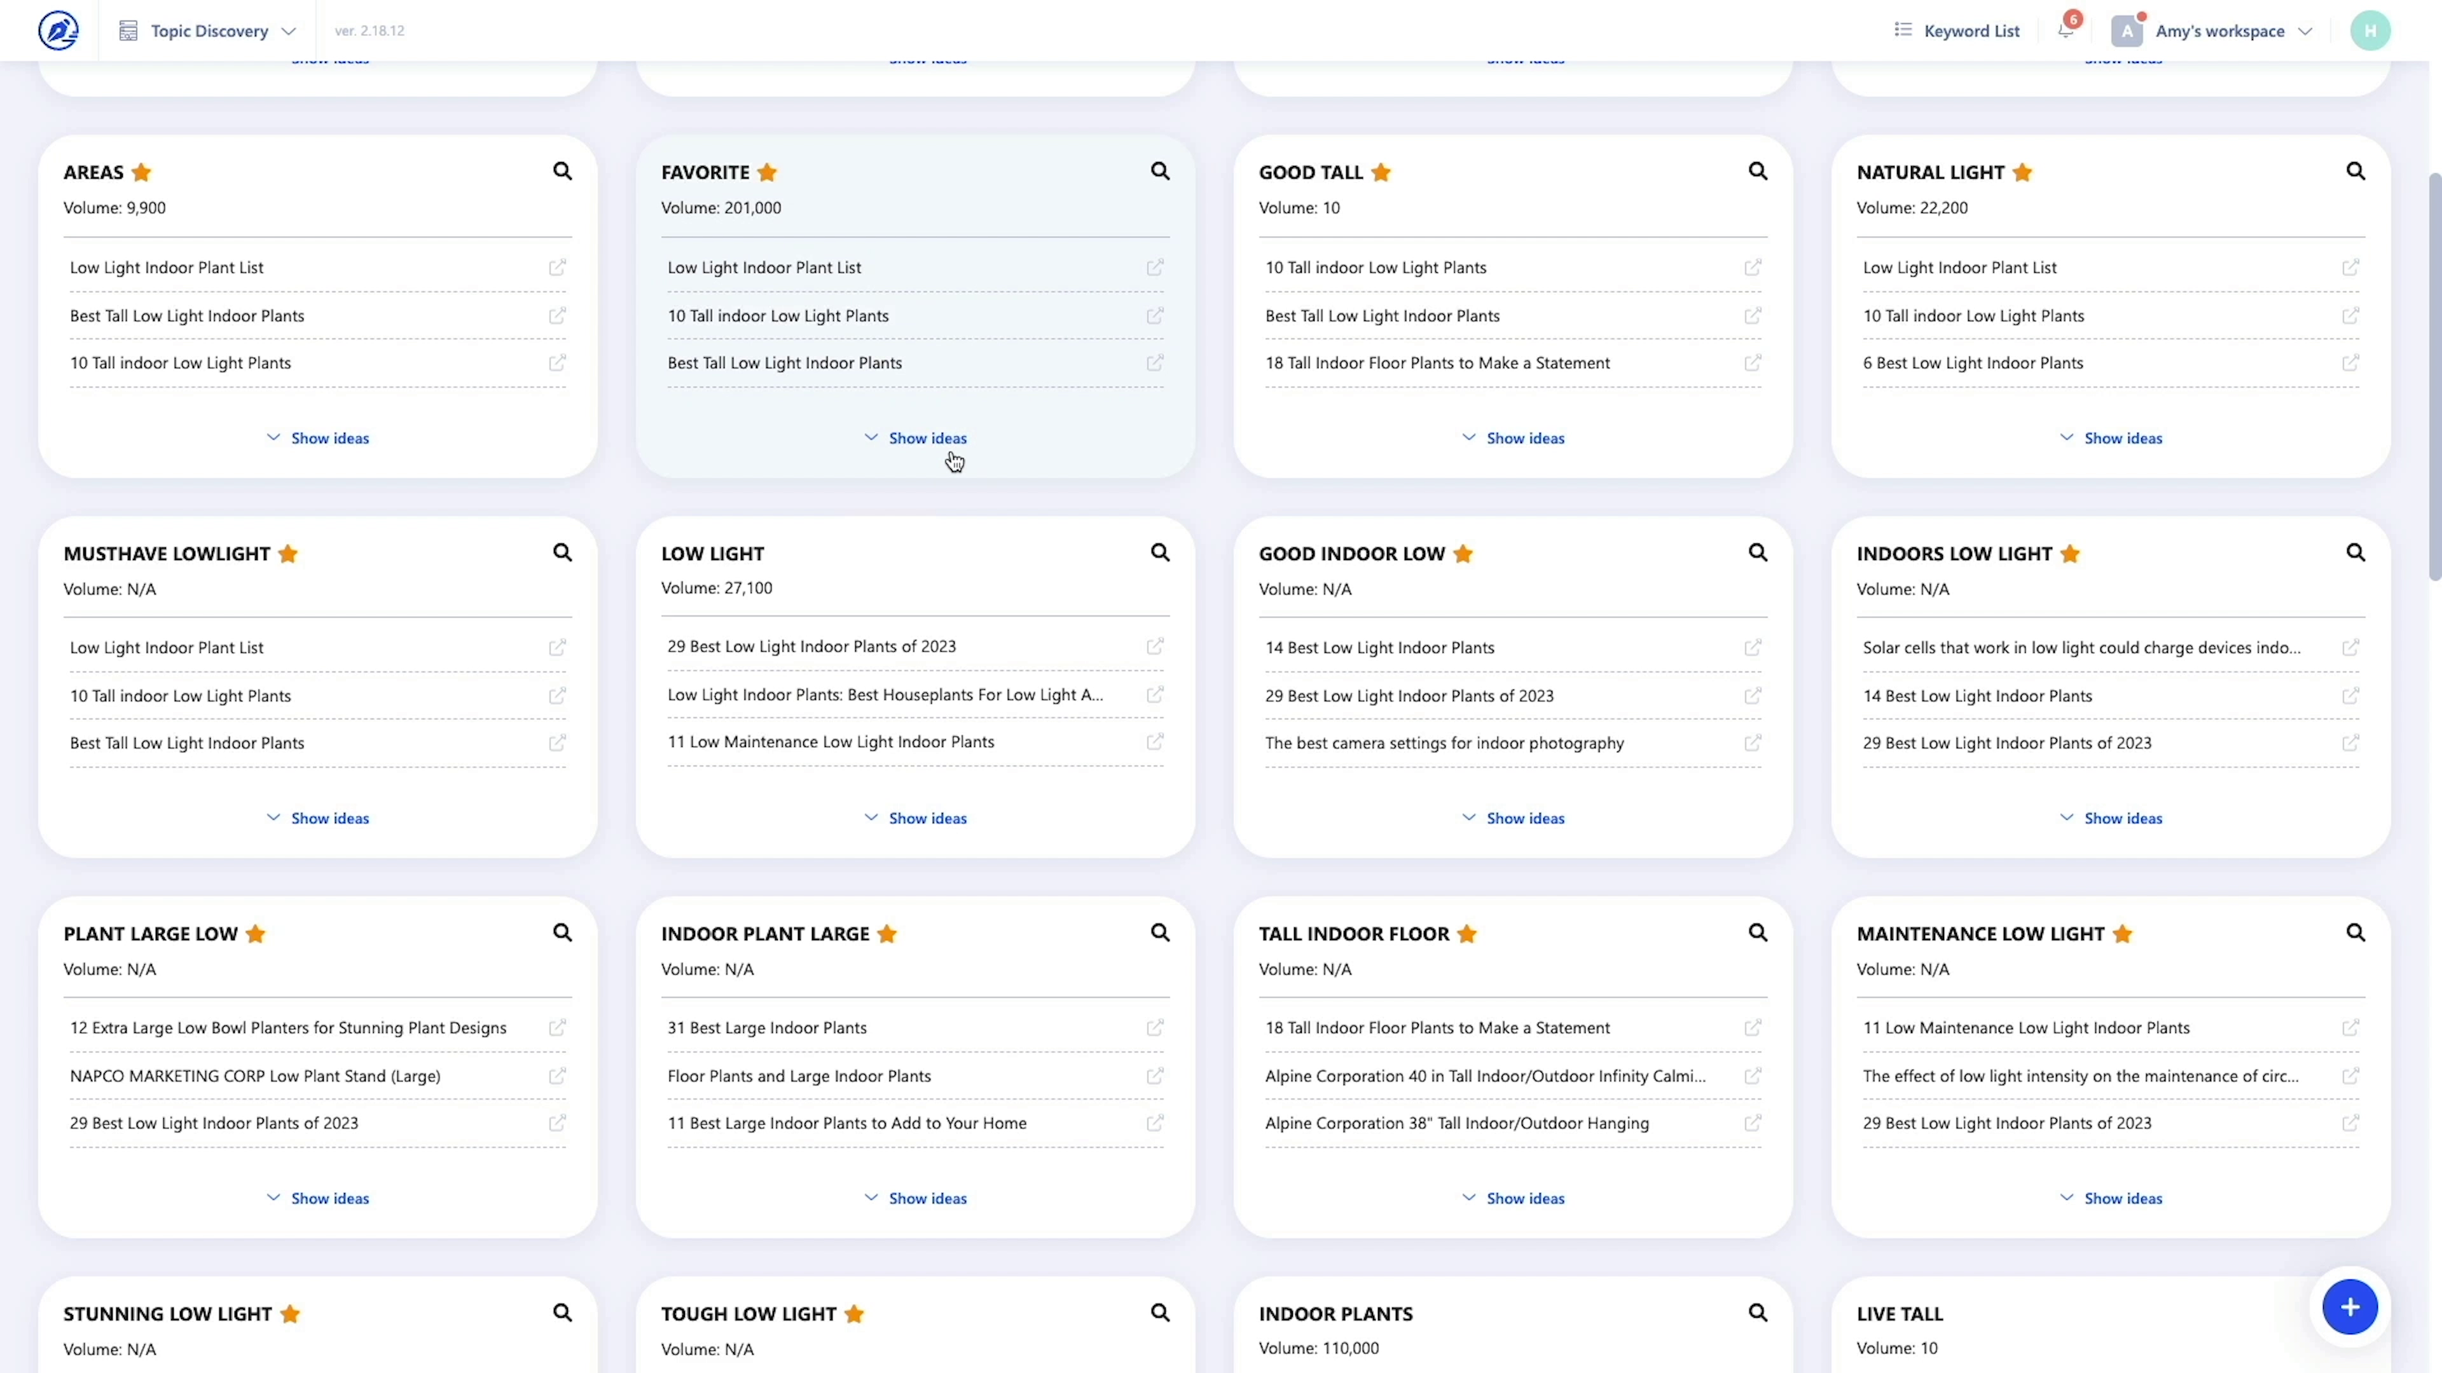Click the user avatar in the top right
Viewport: 2442px width, 1373px height.
[x=2370, y=29]
